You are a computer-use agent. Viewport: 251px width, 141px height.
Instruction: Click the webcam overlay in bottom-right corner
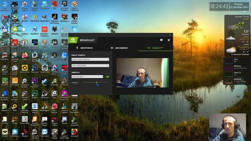point(227,127)
